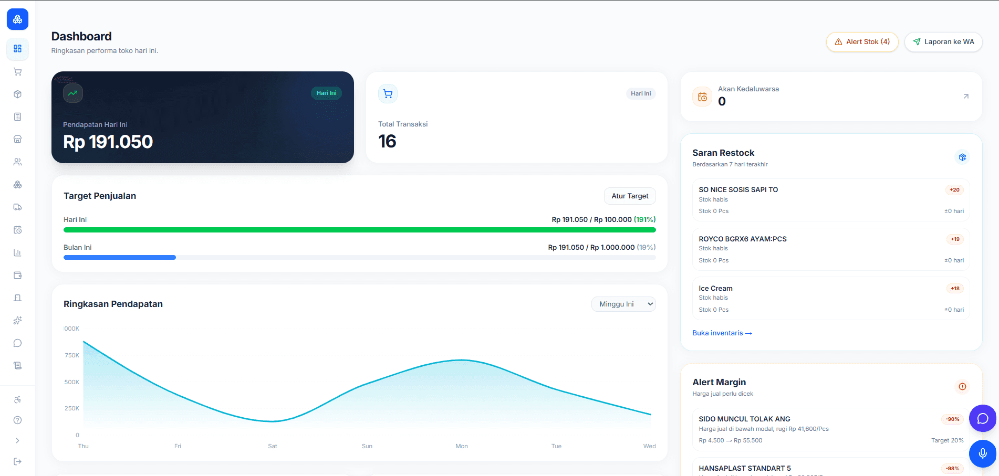Click the Alert Stok (4) button
This screenshot has height=476, width=999.
tap(862, 42)
